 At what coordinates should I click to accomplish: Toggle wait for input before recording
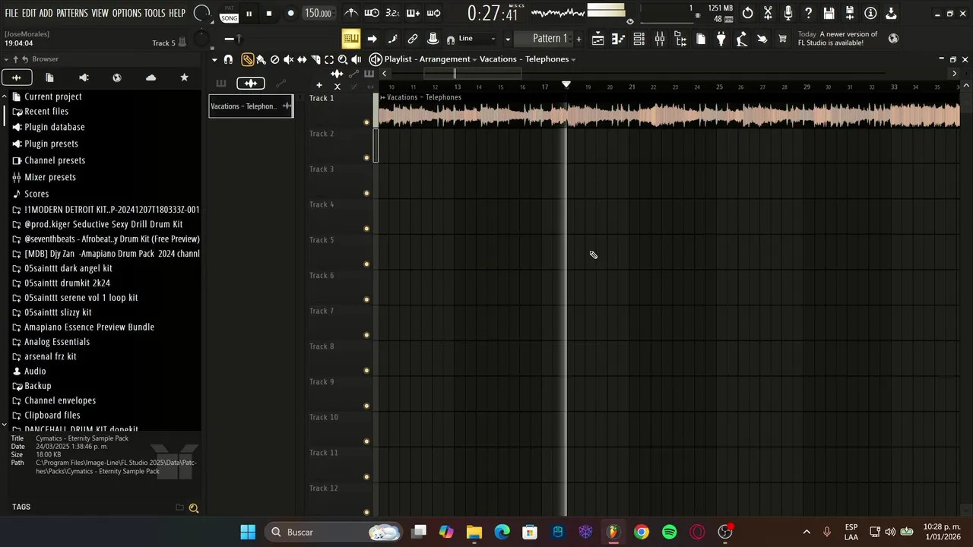[x=372, y=13]
